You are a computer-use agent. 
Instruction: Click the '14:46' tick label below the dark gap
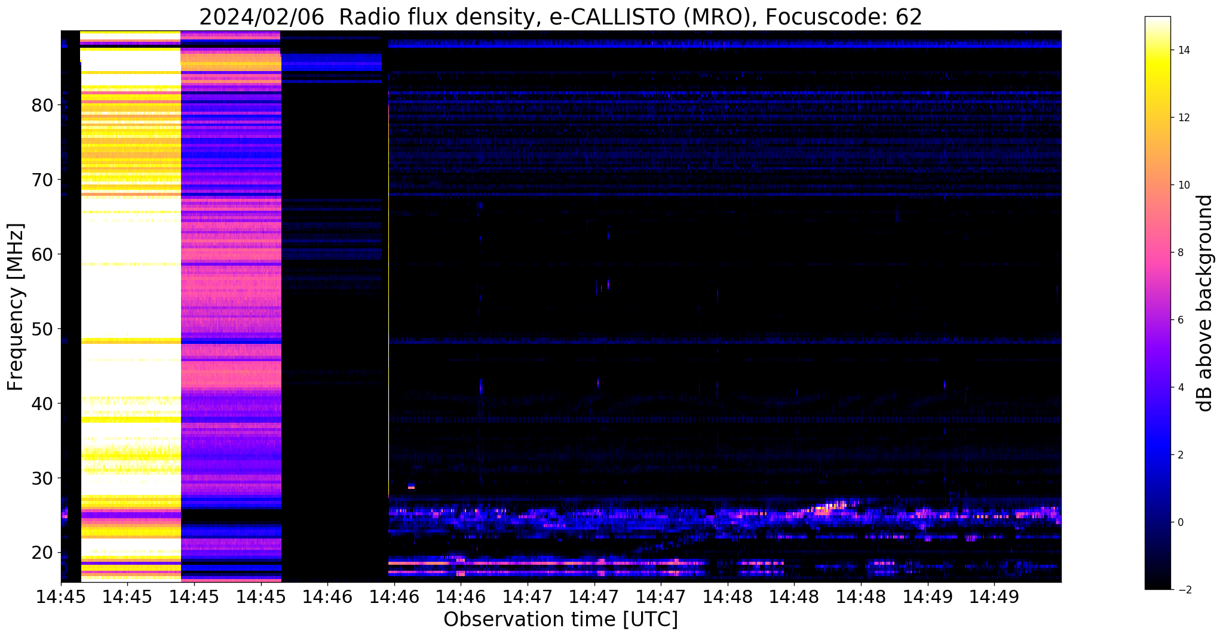pos(327,596)
